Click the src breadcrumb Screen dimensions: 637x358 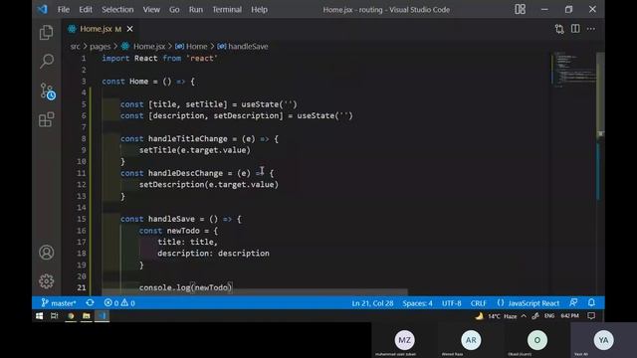76,47
